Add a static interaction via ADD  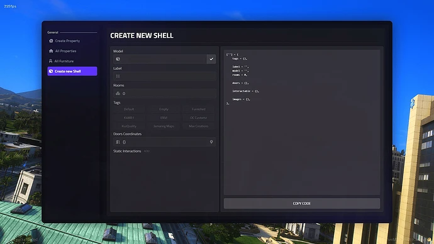147,151
